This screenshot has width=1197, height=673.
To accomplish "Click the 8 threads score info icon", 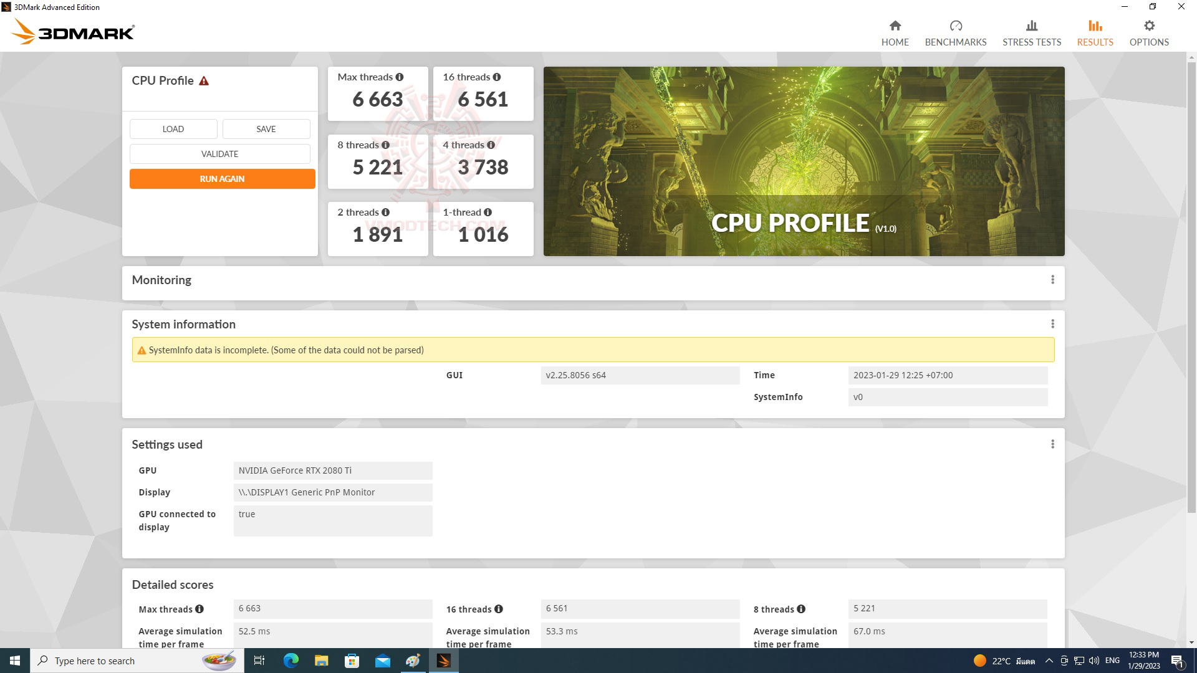I will point(385,145).
